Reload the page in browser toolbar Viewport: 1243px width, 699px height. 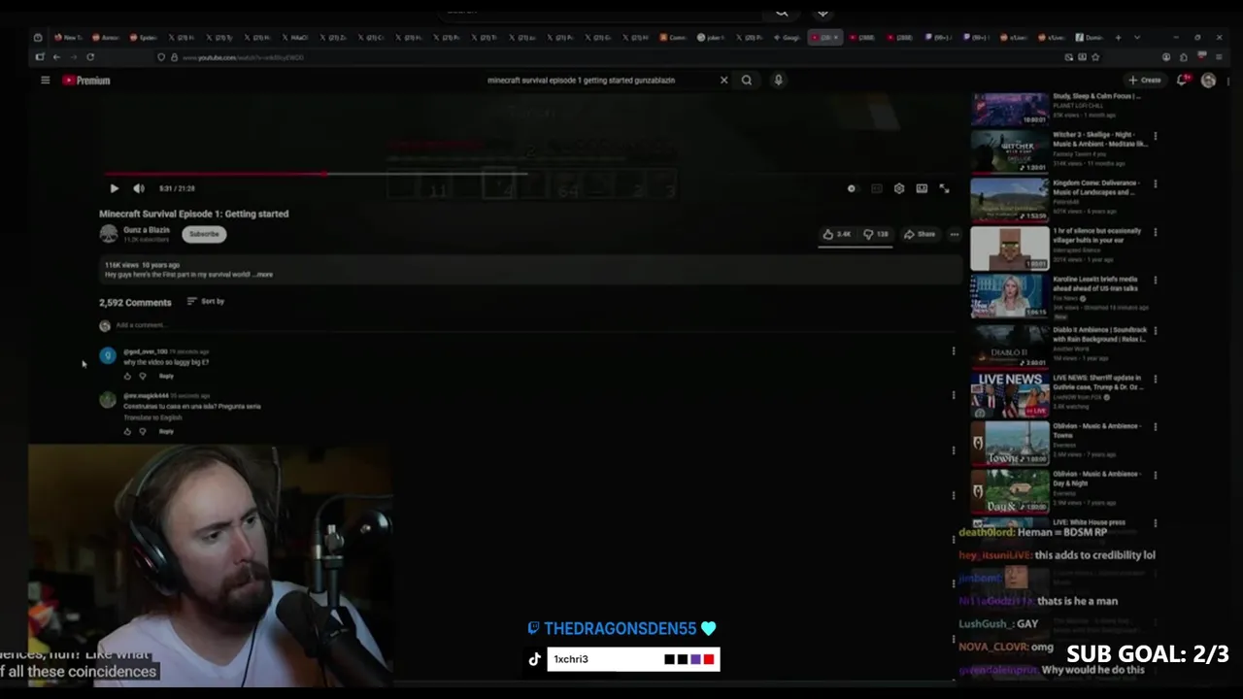pyautogui.click(x=90, y=57)
